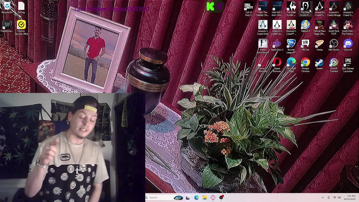The height and width of the screenshot is (202, 359).
Task: Open the Assassin's Creed S... shortcut
Action: (319, 9)
